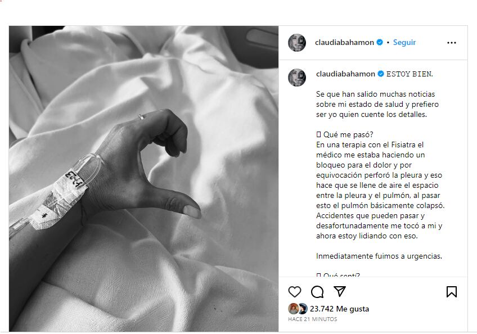Click the HACE 21 MINUTOS timestamp
Image resolution: width=477 pixels, height=334 pixels.
point(312,319)
